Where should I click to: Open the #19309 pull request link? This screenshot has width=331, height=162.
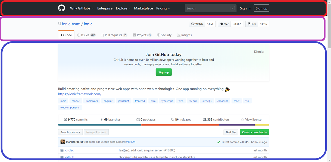coord(130,142)
